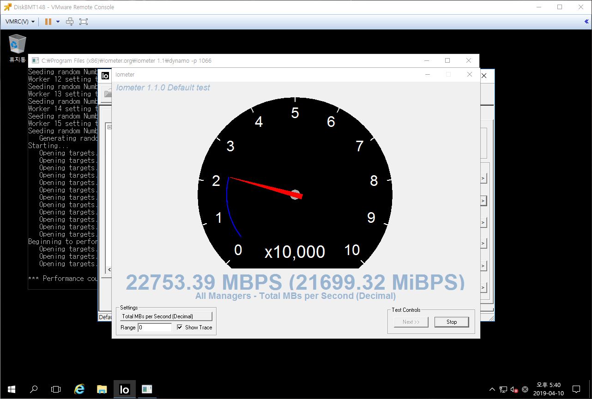The width and height of the screenshot is (592, 399).
Task: Show hidden system tray icons
Action: click(492, 389)
